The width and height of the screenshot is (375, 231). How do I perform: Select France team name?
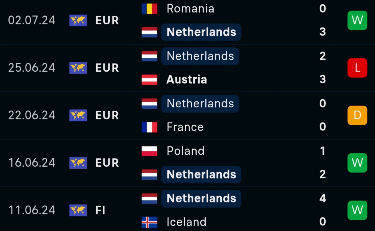(185, 127)
